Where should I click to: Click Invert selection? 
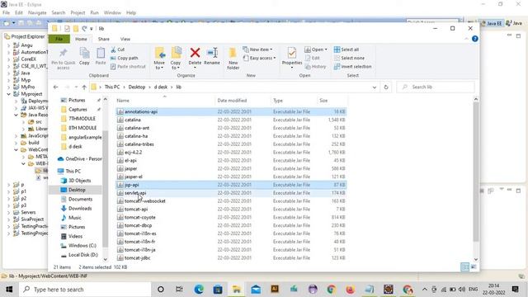pos(352,67)
